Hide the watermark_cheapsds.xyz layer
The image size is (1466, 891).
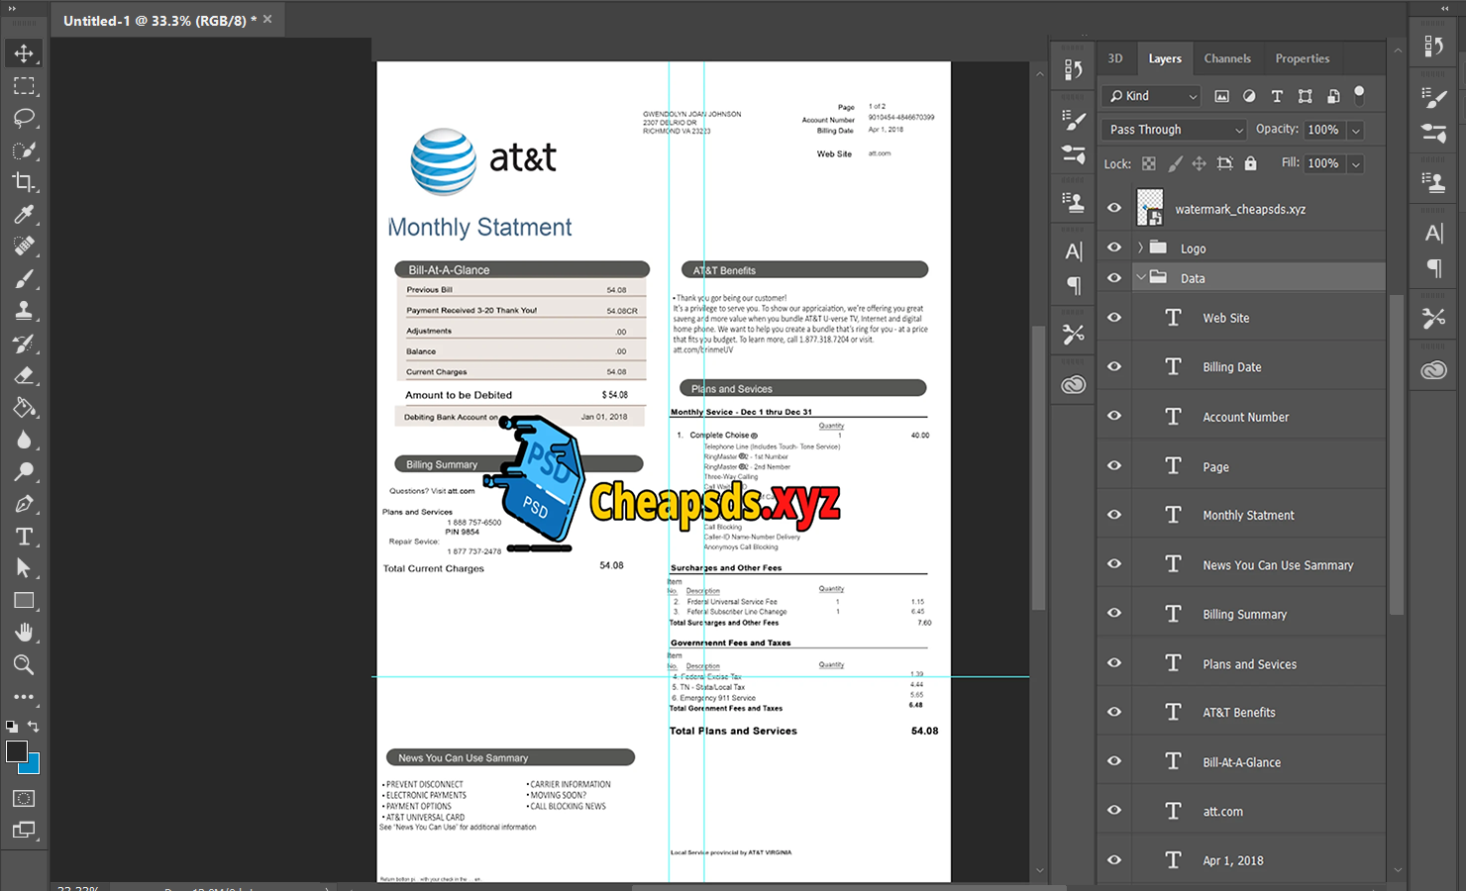pyautogui.click(x=1114, y=208)
